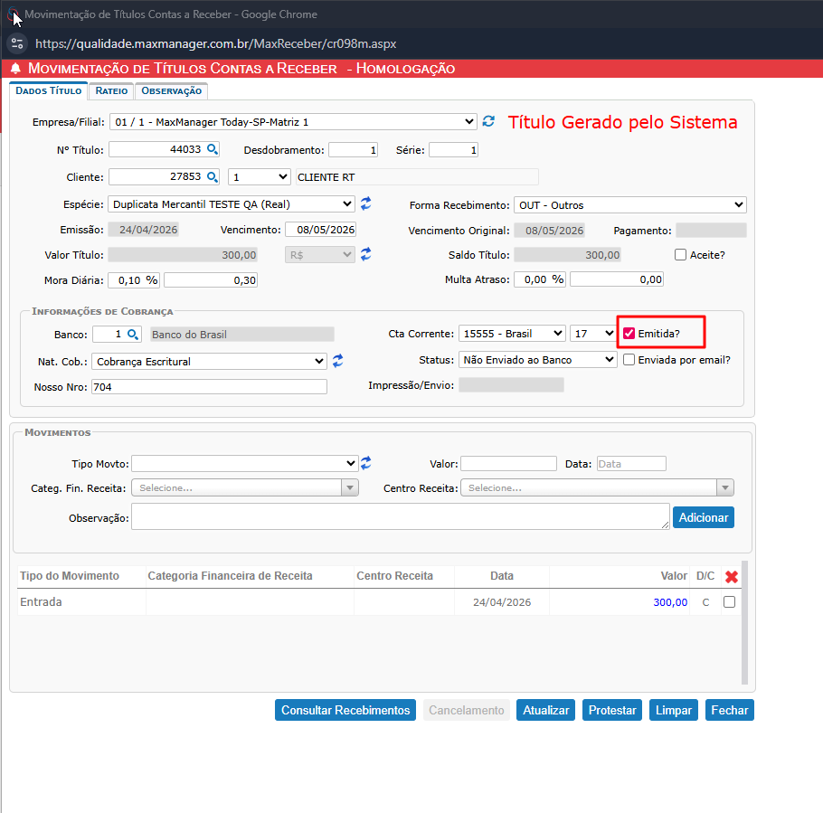Click the refresh icon beside Tipo Movto
This screenshot has width=823, height=813.
click(x=366, y=463)
